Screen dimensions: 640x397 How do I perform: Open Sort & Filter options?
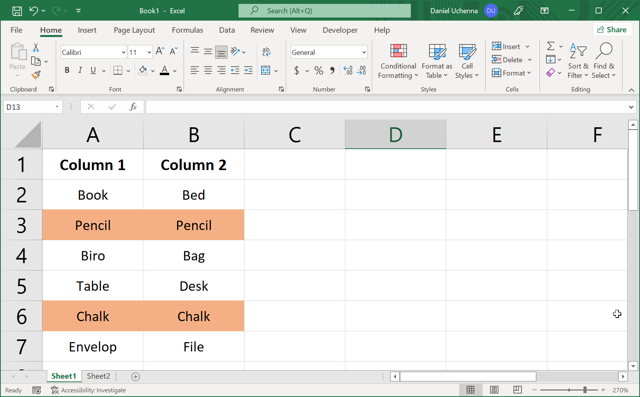click(x=578, y=61)
